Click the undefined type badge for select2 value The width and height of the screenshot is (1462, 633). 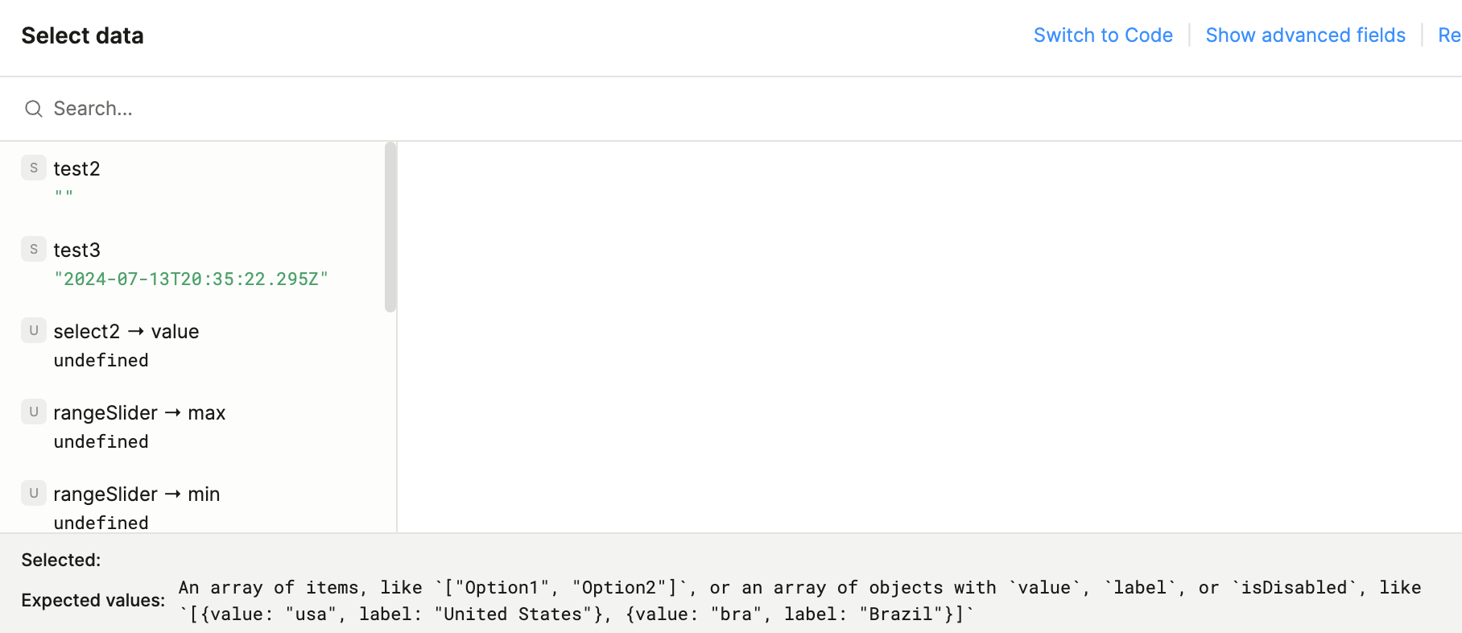34,331
